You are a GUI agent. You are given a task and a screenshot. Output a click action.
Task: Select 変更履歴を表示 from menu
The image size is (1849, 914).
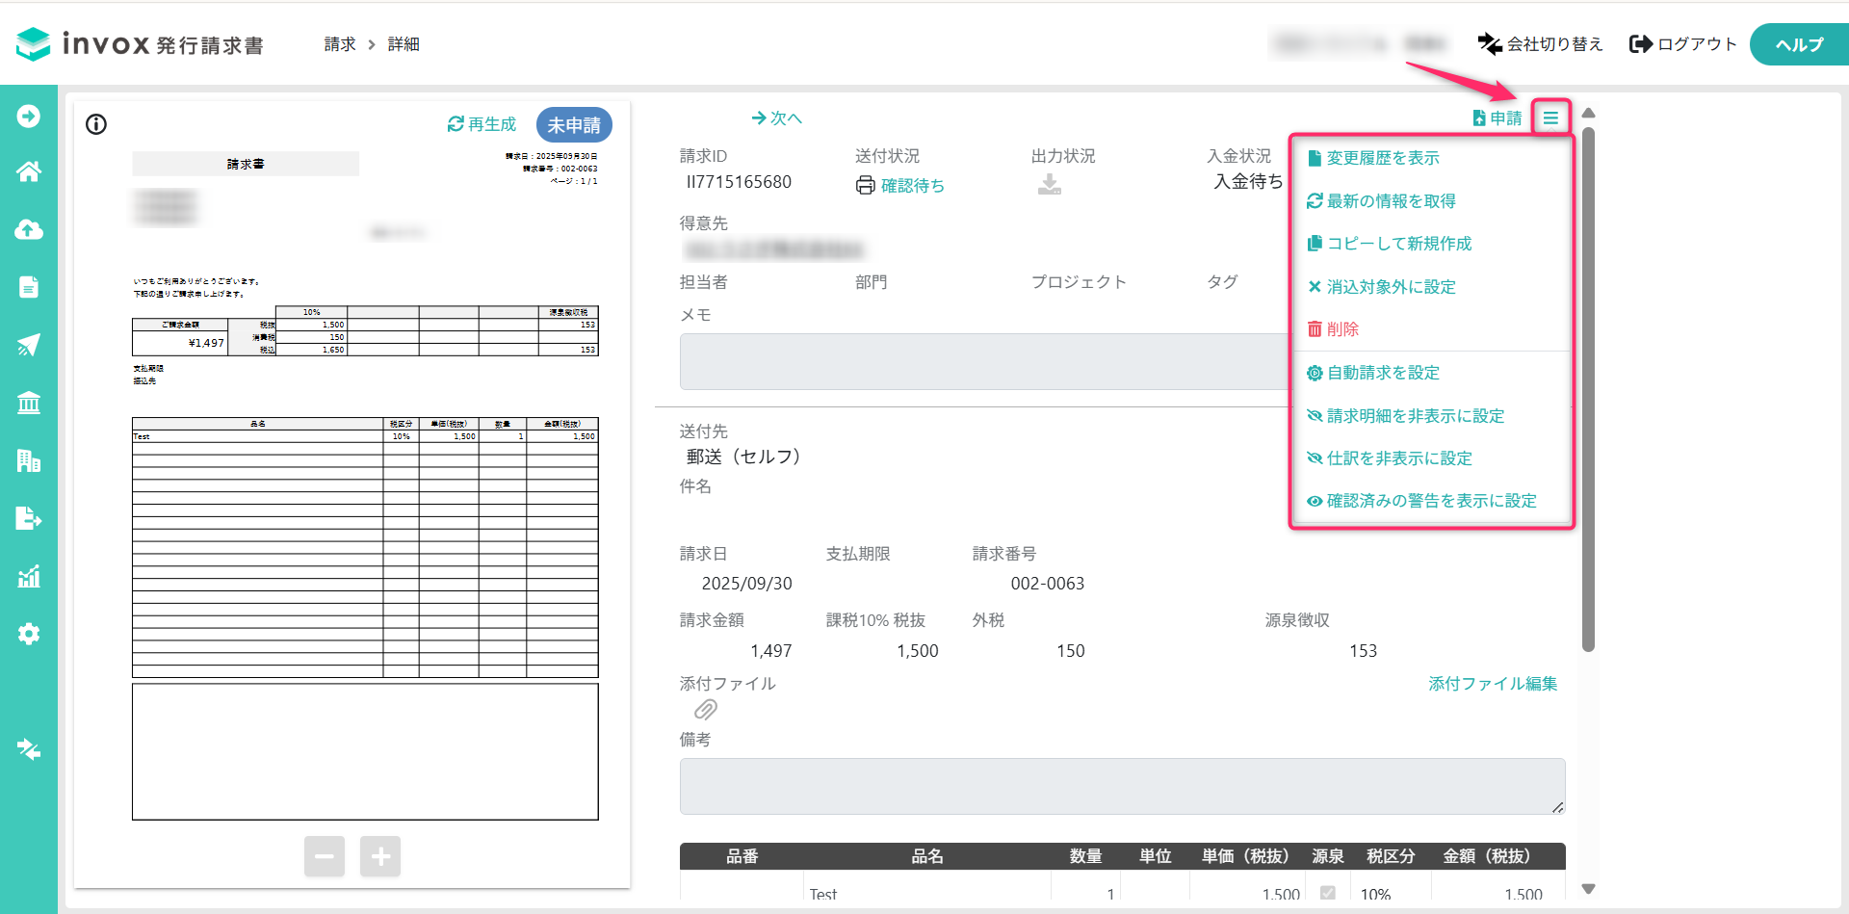1382,158
